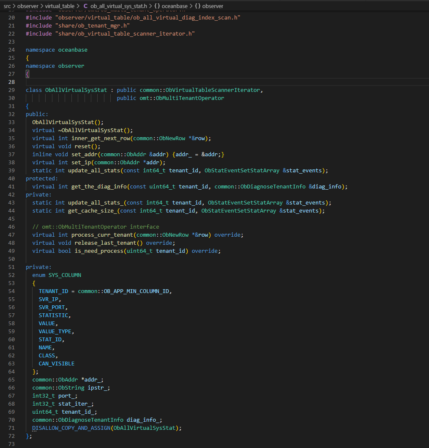Select the 'virtual_table' breadcrumb

tap(60, 6)
